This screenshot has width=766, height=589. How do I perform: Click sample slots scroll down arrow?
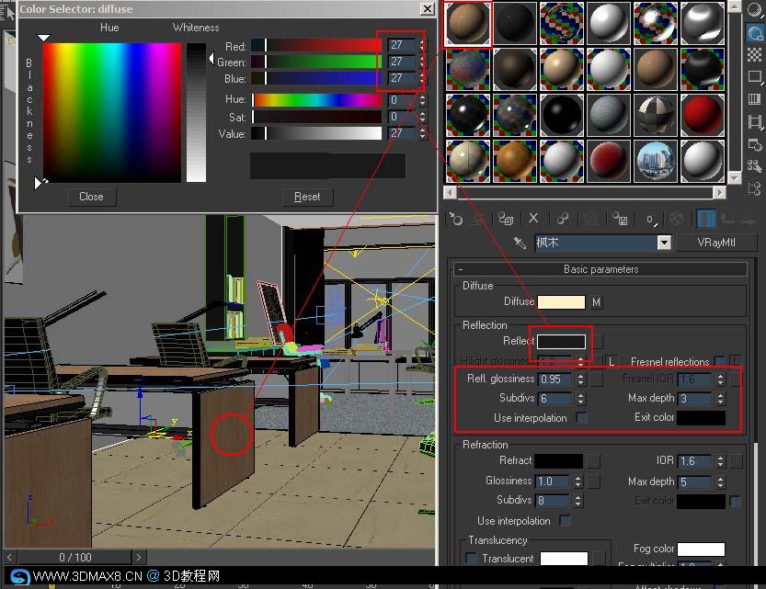point(734,178)
